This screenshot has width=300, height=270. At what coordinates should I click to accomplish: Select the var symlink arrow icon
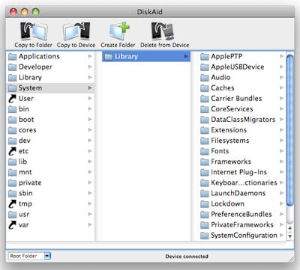click(x=12, y=225)
